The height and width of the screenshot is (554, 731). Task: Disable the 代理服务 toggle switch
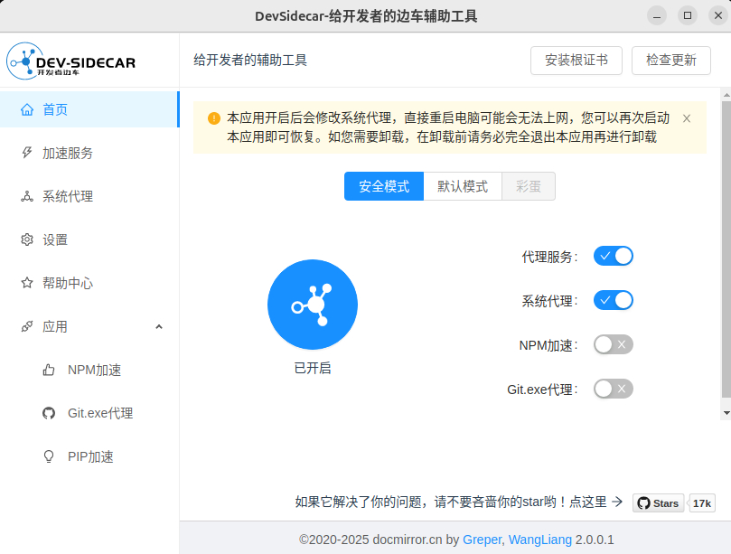click(x=613, y=256)
